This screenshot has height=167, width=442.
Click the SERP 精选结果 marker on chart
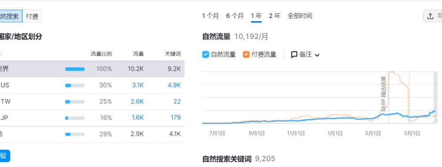coord(384,95)
